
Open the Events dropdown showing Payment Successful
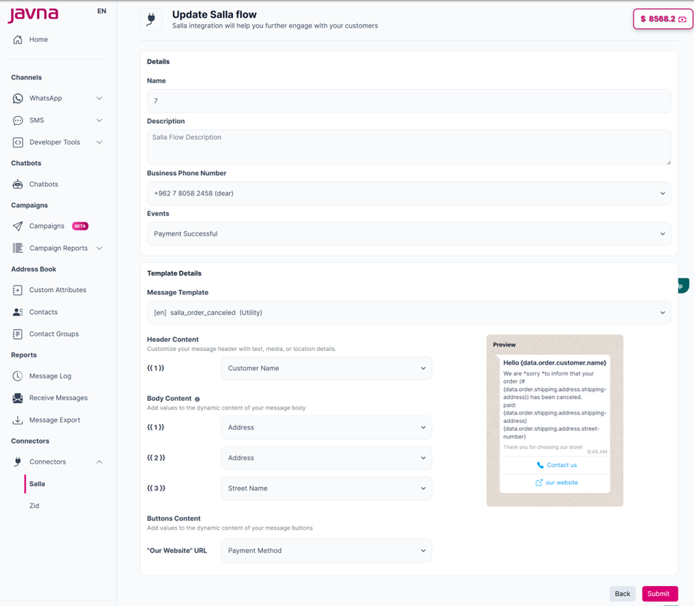(409, 234)
